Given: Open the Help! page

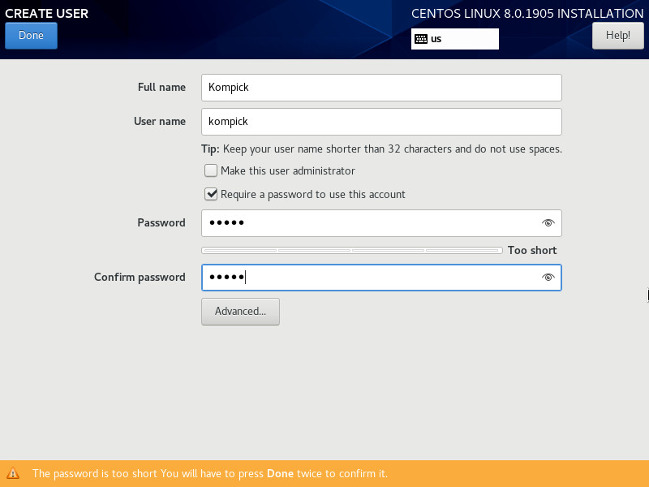Looking at the screenshot, I should click(x=617, y=36).
